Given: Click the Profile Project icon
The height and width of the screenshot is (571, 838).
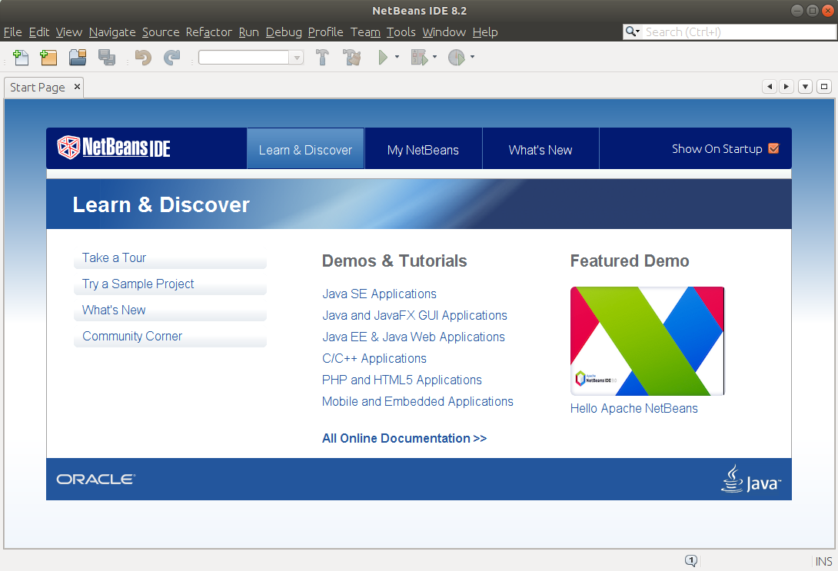Looking at the screenshot, I should tap(457, 57).
